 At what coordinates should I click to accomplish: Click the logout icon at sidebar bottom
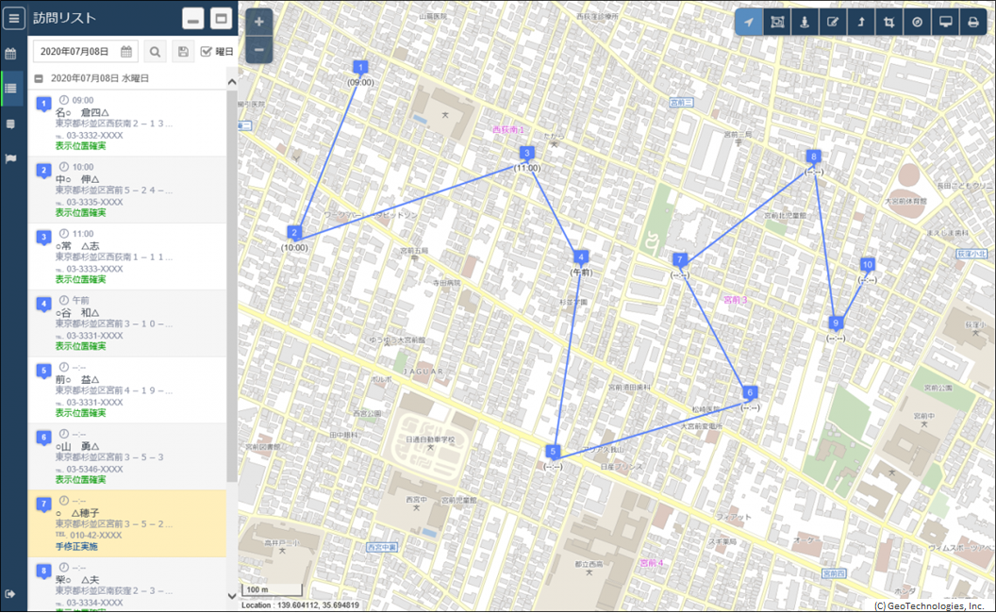pos(10,594)
